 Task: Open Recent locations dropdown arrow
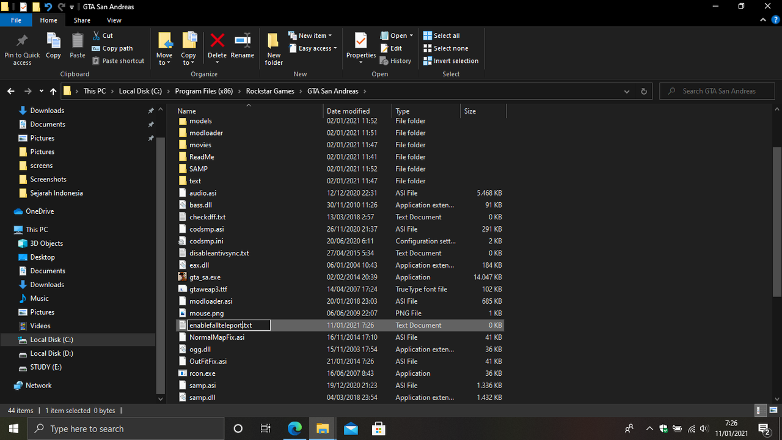pyautogui.click(x=41, y=91)
